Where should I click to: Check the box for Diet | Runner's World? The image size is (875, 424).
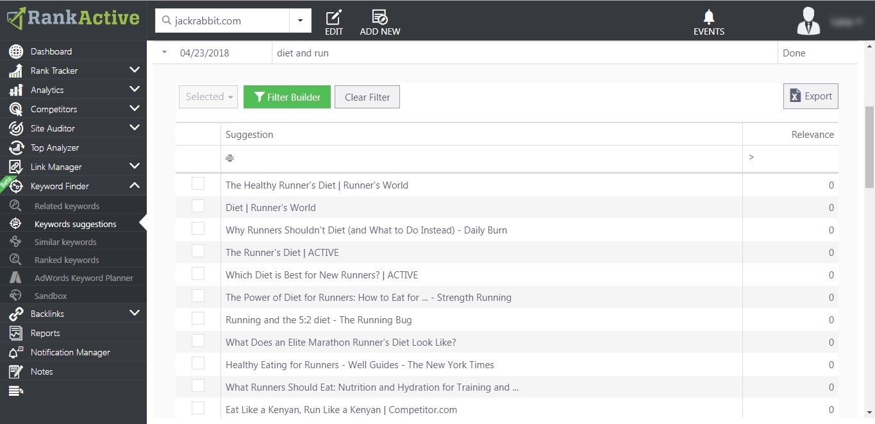[198, 207]
